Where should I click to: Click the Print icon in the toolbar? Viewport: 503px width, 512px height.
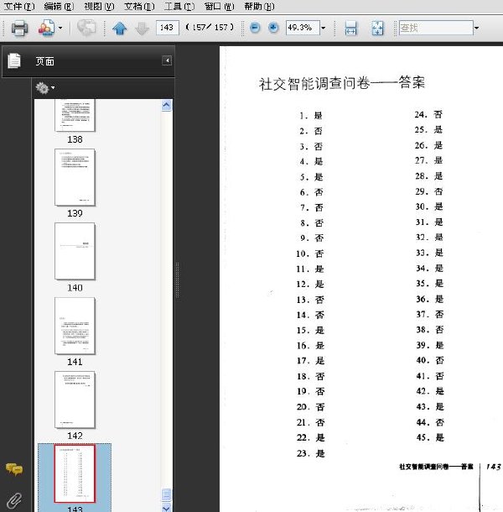coord(19,28)
